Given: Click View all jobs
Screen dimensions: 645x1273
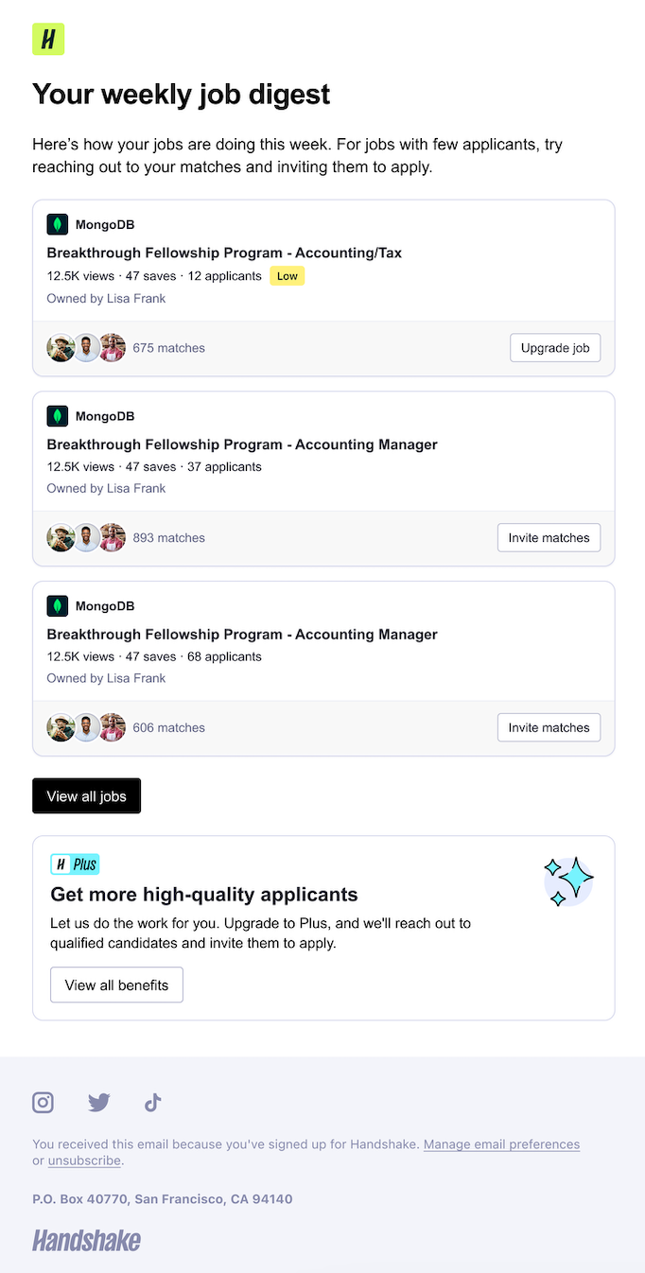Looking at the screenshot, I should pyautogui.click(x=86, y=795).
